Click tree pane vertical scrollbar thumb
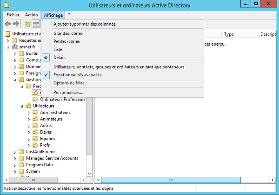 click(x=89, y=126)
